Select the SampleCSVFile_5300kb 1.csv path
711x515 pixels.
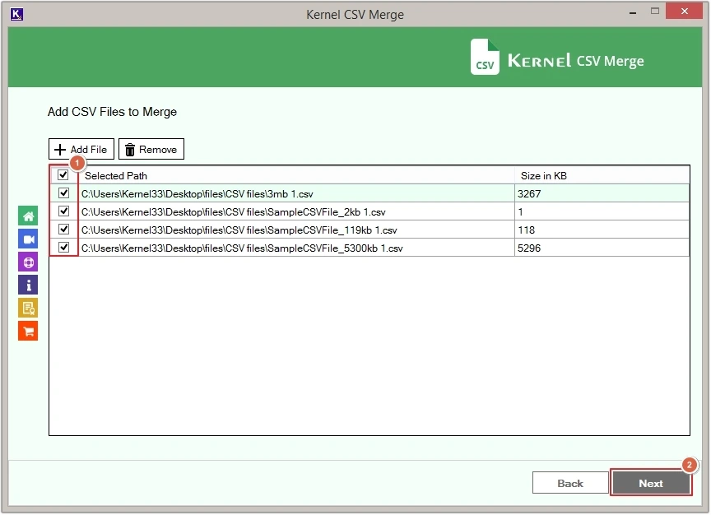tap(297, 248)
